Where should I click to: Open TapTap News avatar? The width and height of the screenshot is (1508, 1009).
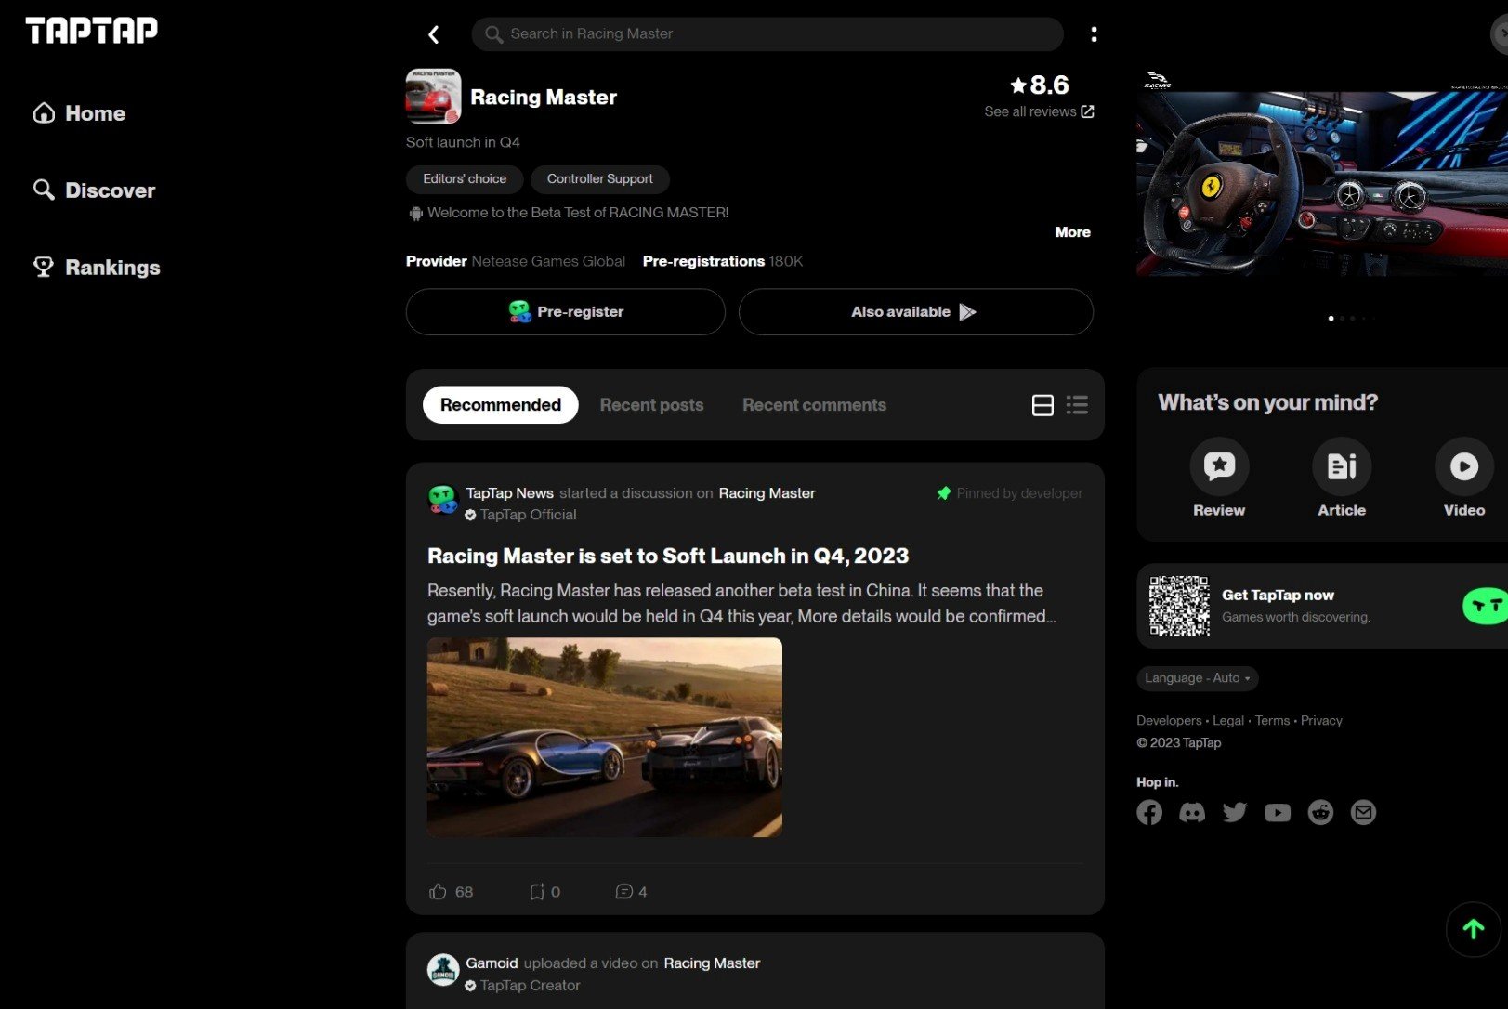click(442, 500)
